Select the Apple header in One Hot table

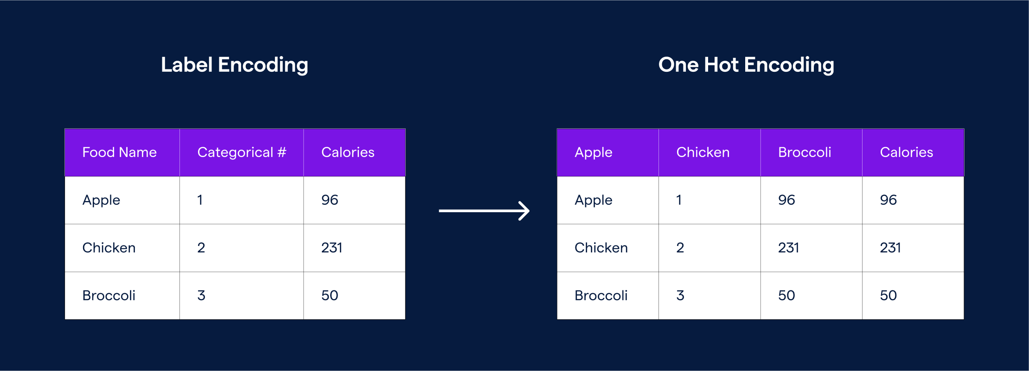593,152
